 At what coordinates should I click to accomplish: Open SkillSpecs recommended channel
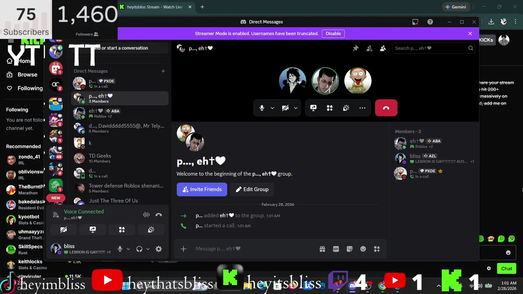pyautogui.click(x=24, y=249)
